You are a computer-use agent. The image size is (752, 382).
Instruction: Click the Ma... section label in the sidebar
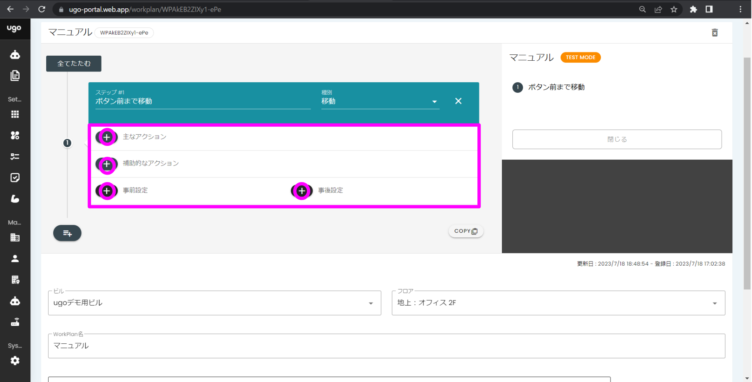tap(15, 223)
